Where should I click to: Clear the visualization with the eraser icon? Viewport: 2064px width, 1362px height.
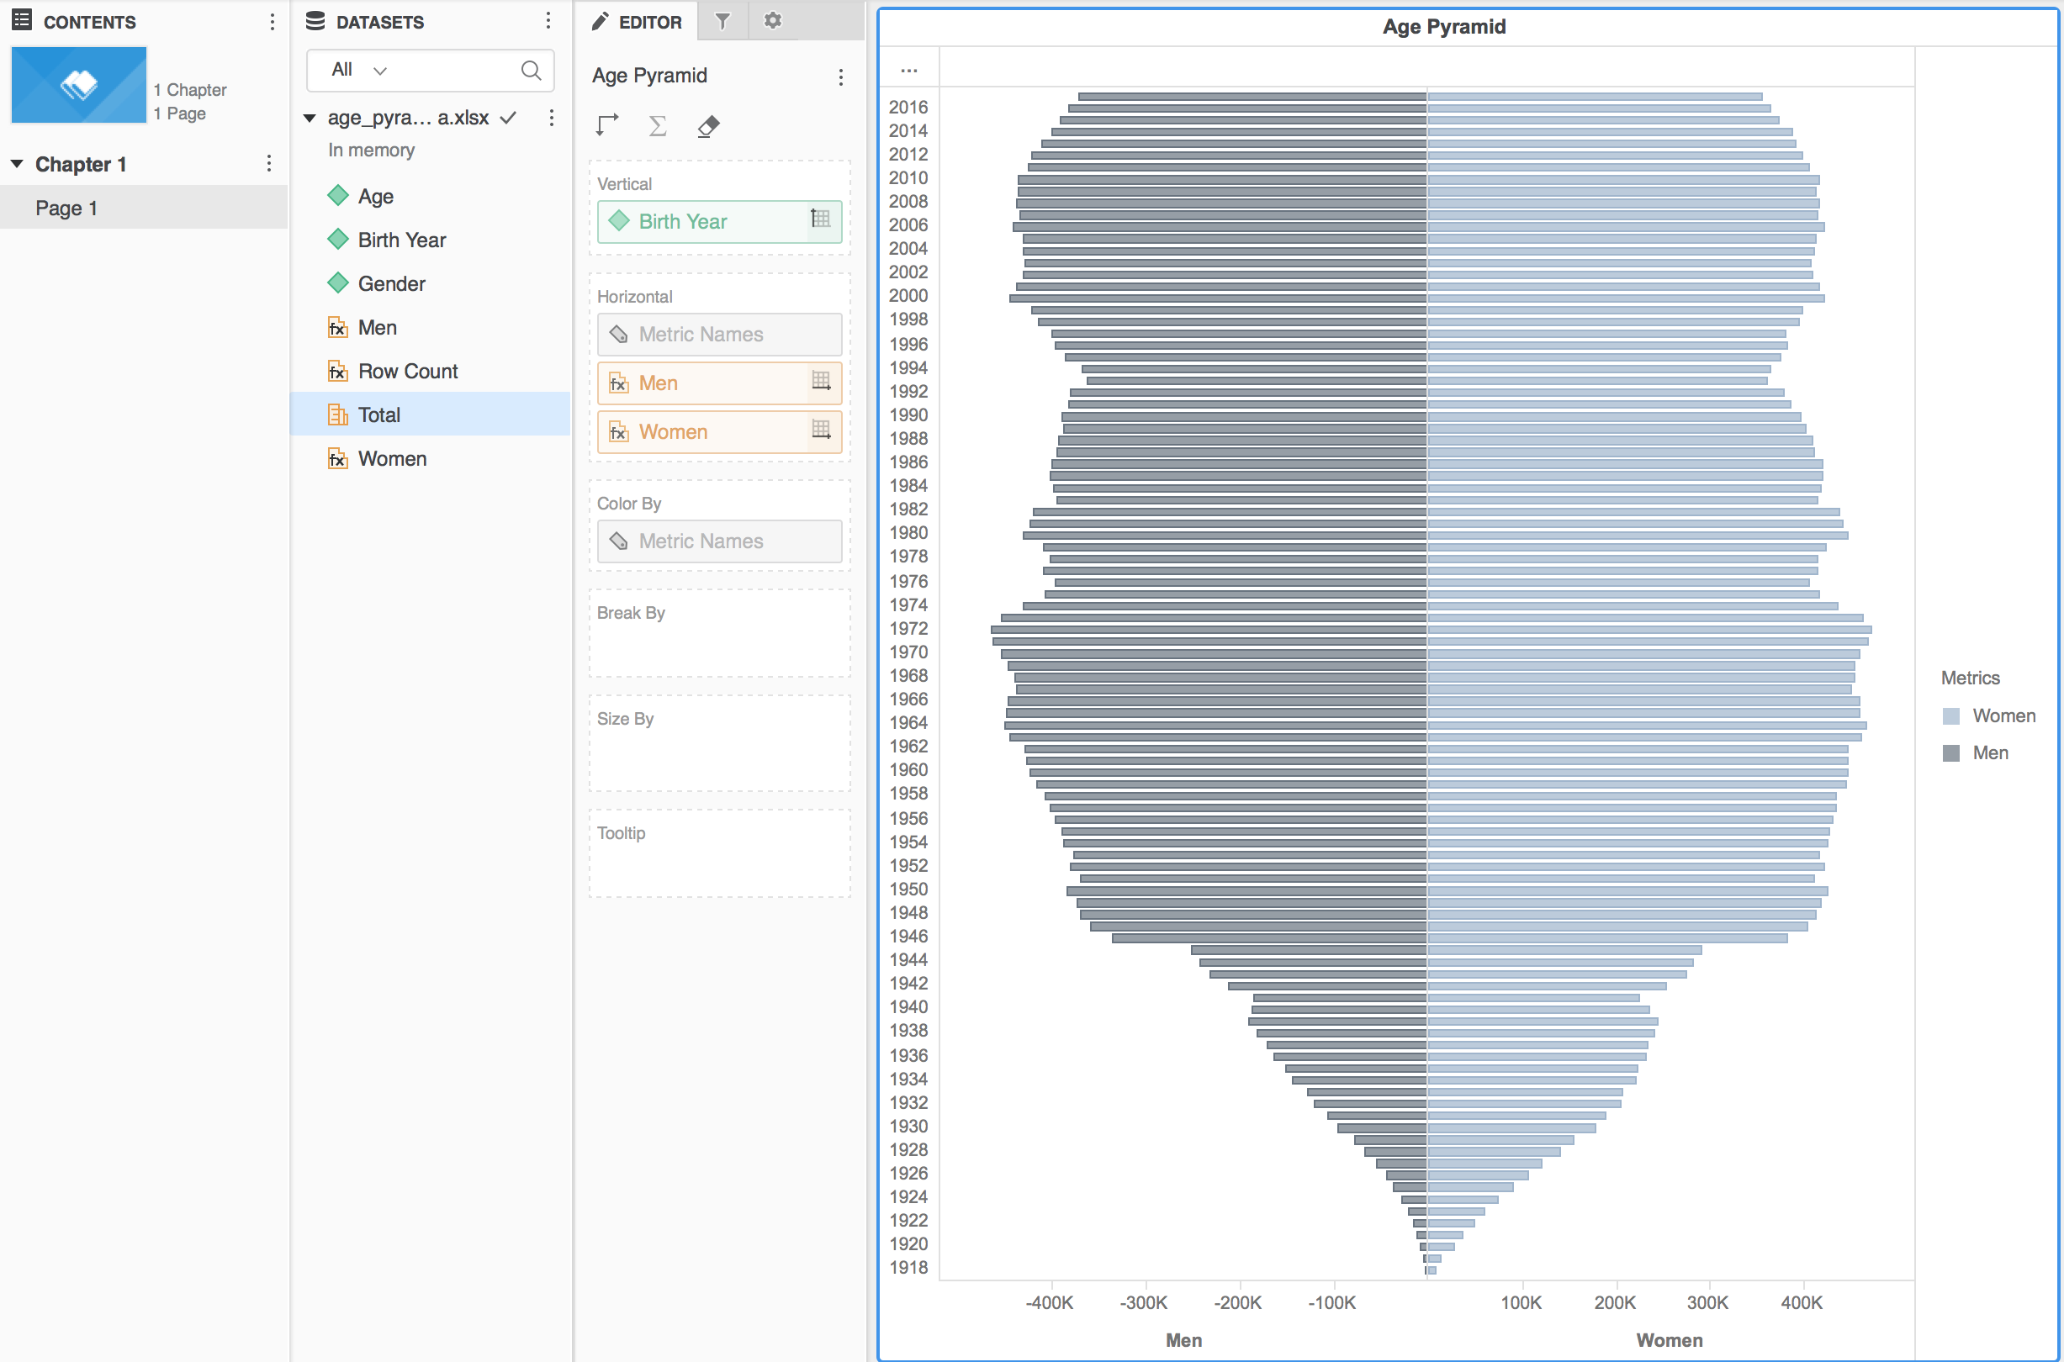point(708,126)
